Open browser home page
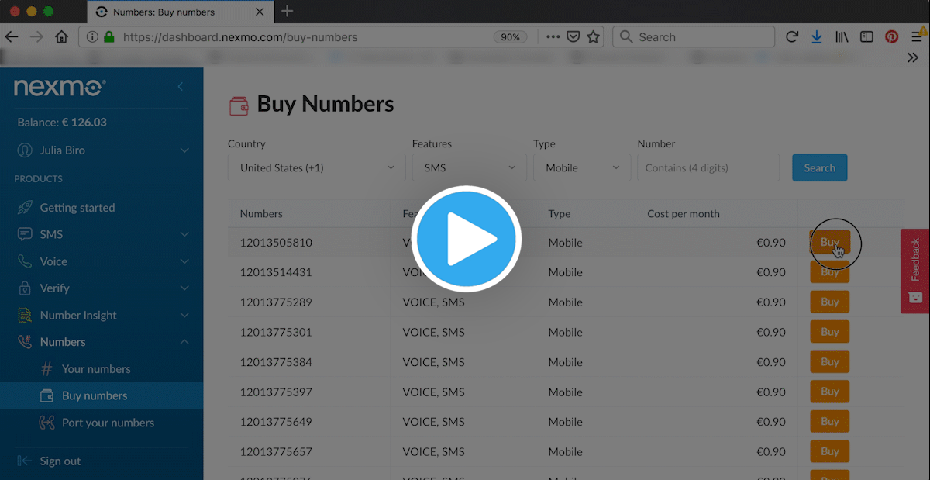 tap(61, 36)
